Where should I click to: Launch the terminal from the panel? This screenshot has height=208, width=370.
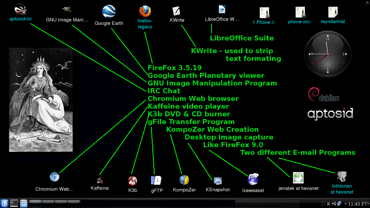[x=14, y=203]
